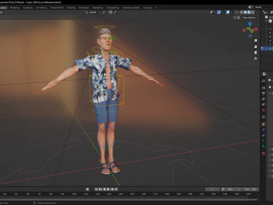Viewport: 273px width, 205px height.
Task: Open the outliner editor type dropdown
Action: point(265,13)
